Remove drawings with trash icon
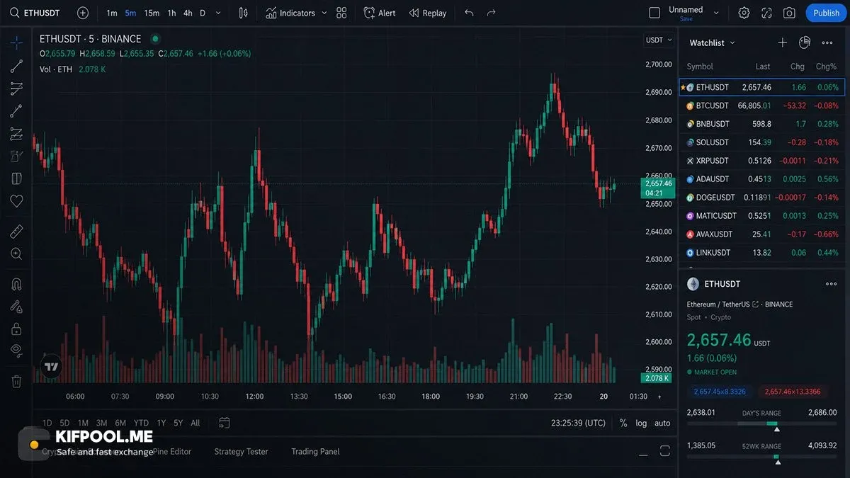Viewport: 850px width, 478px height. [x=16, y=381]
